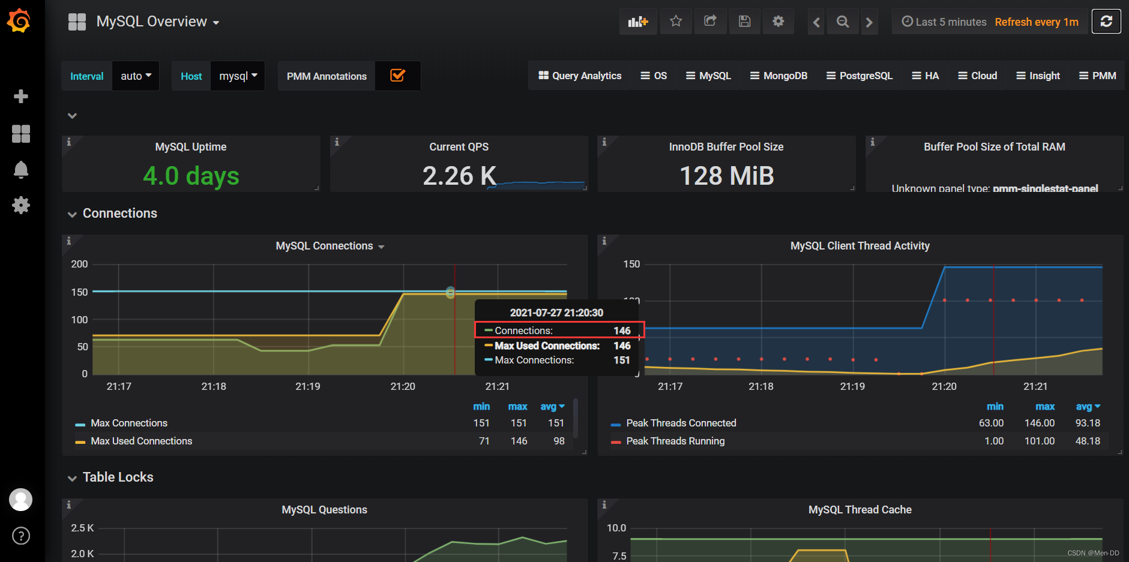Show info for MySQL Uptime panel
This screenshot has width=1129, height=562.
(x=68, y=142)
